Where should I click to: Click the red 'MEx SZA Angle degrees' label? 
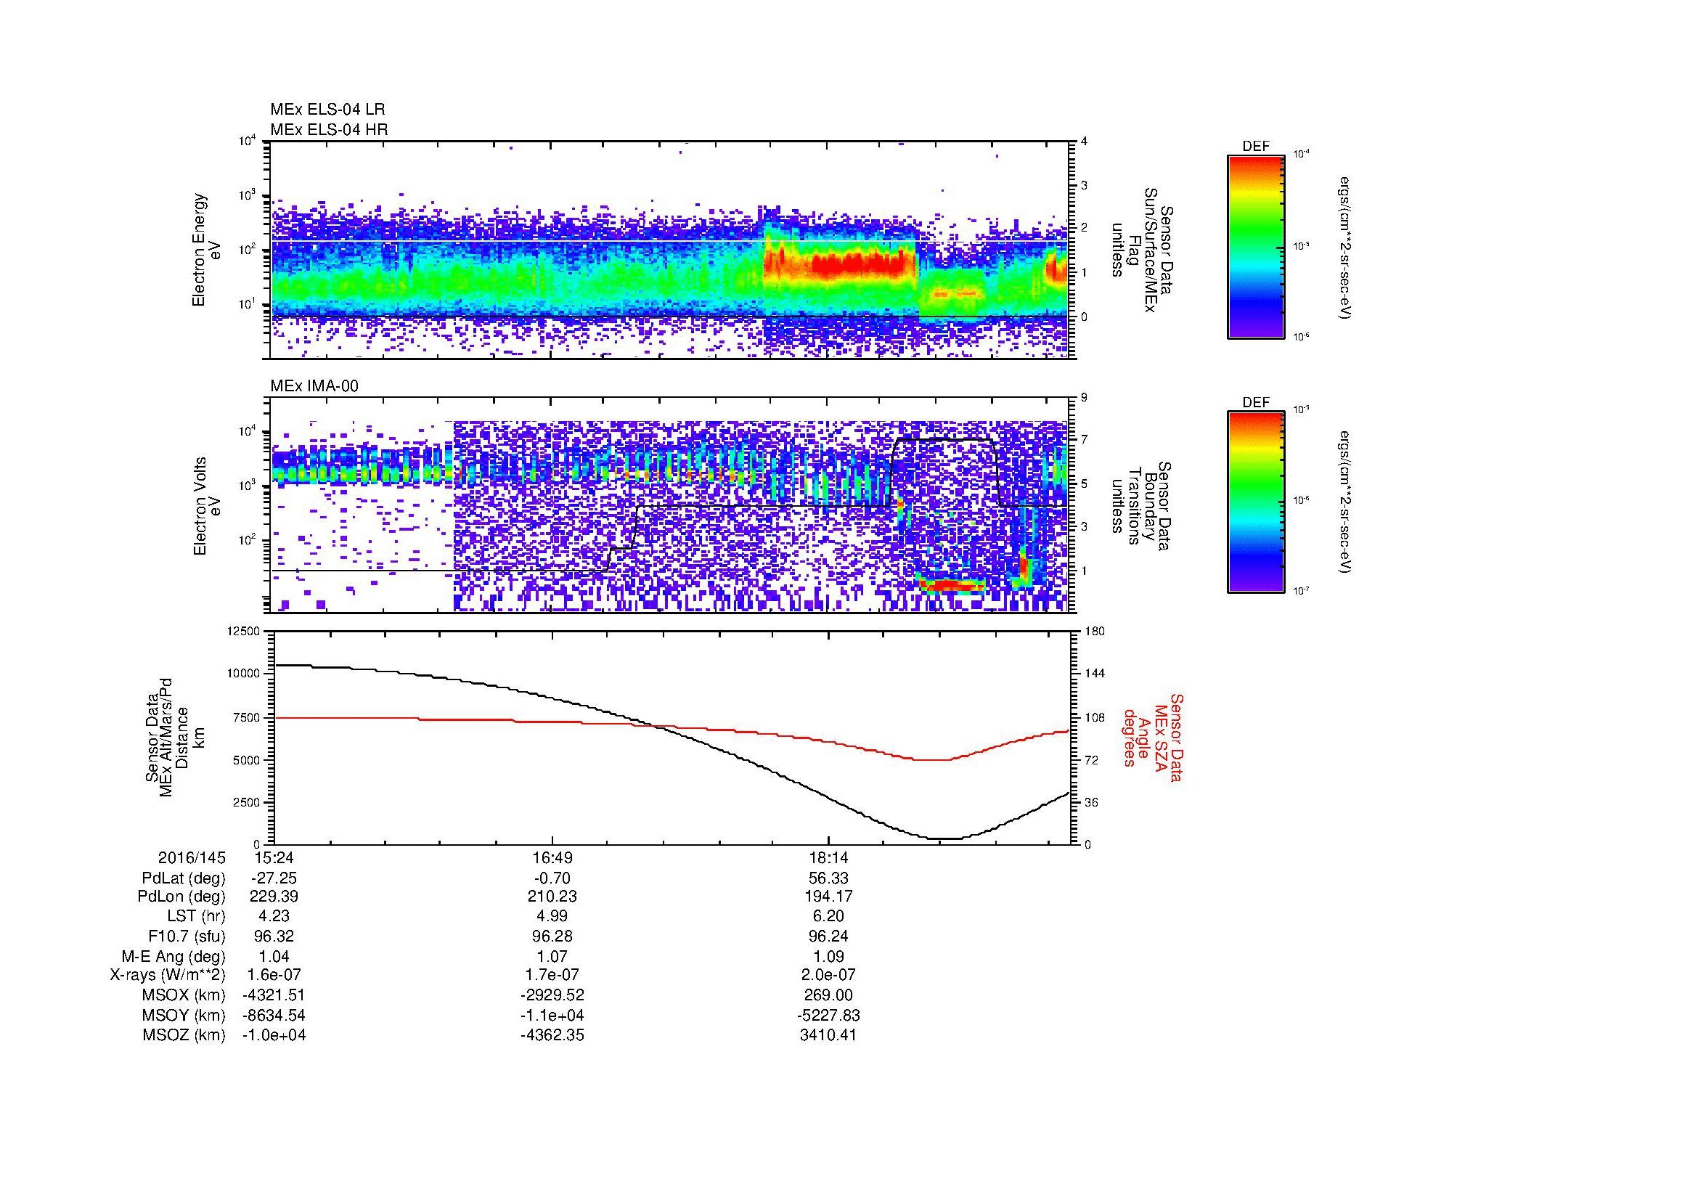(1153, 737)
